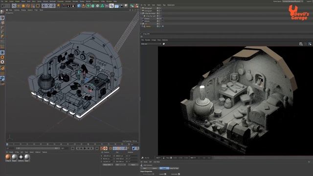Click Make Editable icon in left sidebar
The width and height of the screenshot is (313, 176).
pyautogui.click(x=2, y=12)
